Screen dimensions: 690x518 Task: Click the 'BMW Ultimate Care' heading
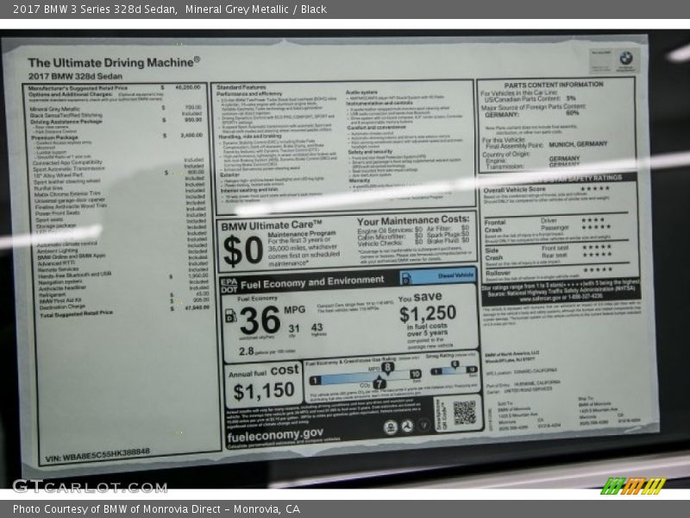click(272, 225)
